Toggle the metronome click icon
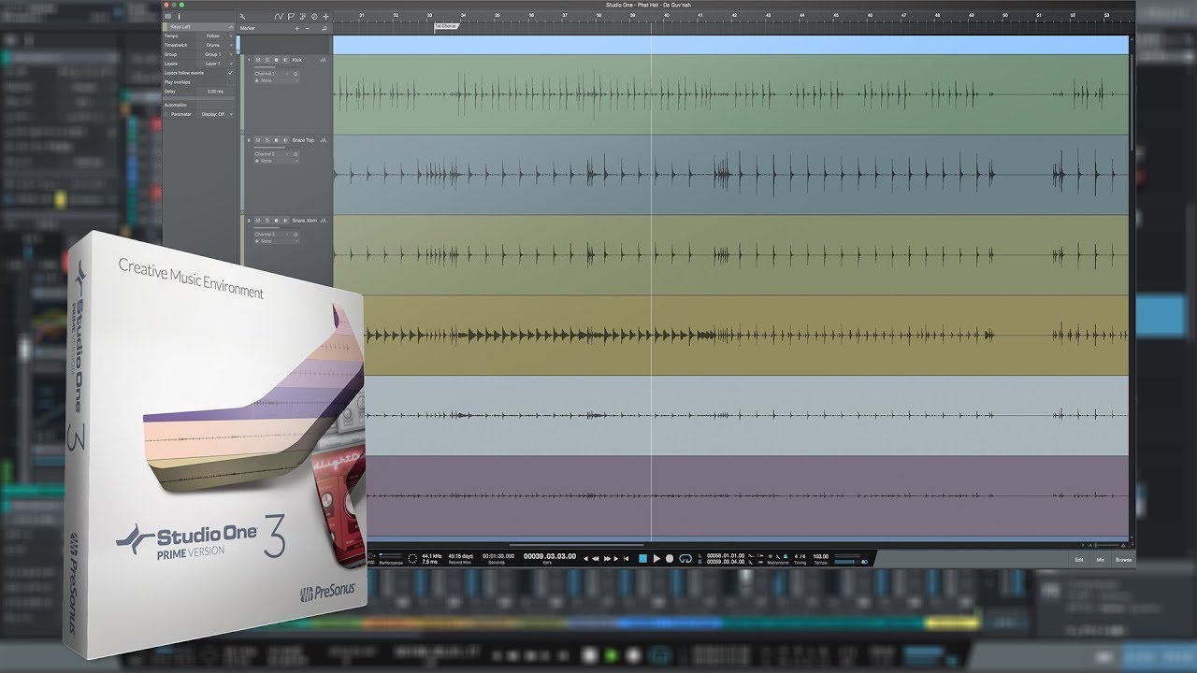1197x673 pixels. pyautogui.click(x=786, y=555)
